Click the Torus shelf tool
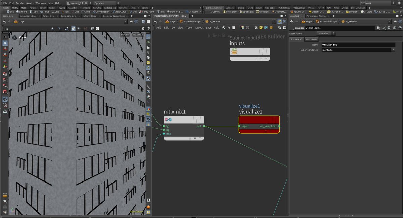 pyautogui.click(x=45, y=12)
